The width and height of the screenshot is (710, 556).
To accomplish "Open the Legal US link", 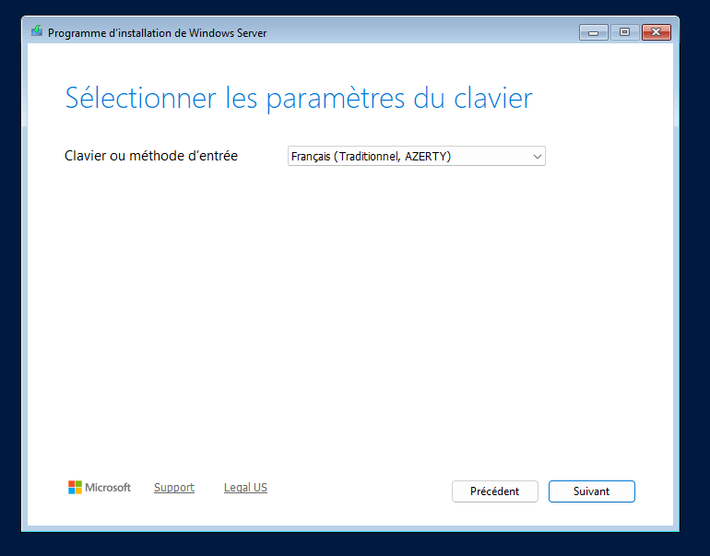I will click(x=245, y=487).
